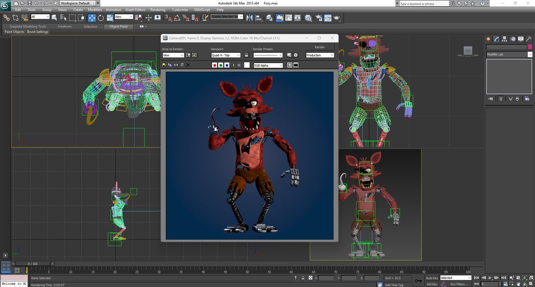Open the Workspace: Default dropdown
535x287 pixels.
tap(78, 3)
